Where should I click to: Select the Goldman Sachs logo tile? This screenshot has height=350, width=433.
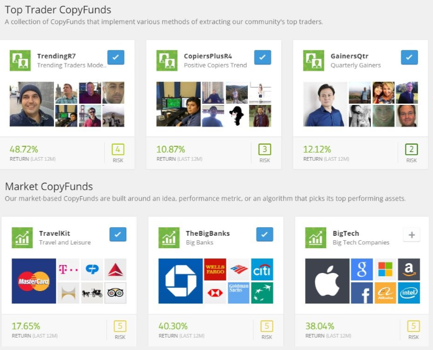(239, 293)
